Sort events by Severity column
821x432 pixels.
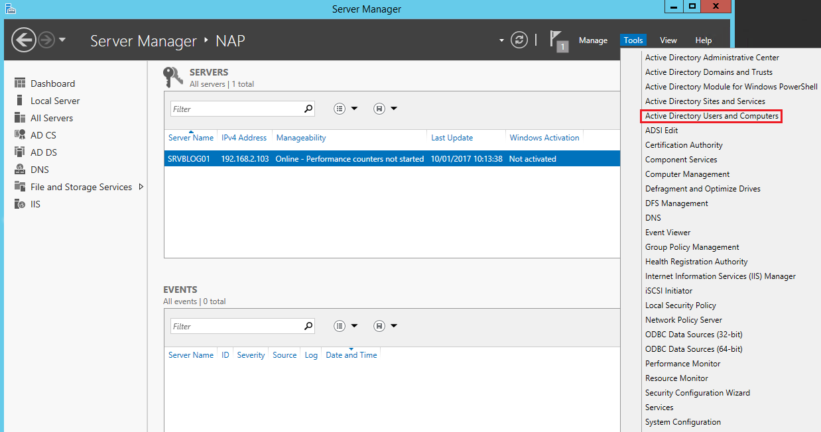pos(251,355)
